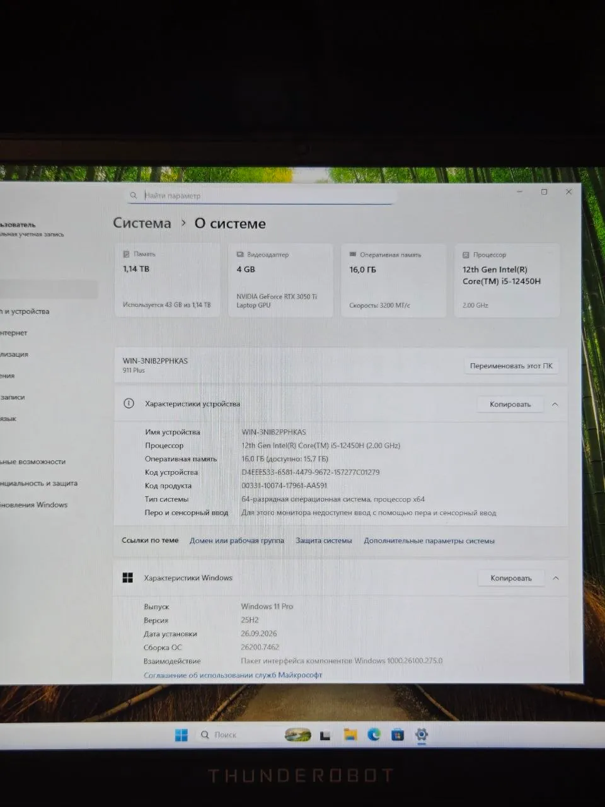Select the язык sidebar item

coord(9,419)
